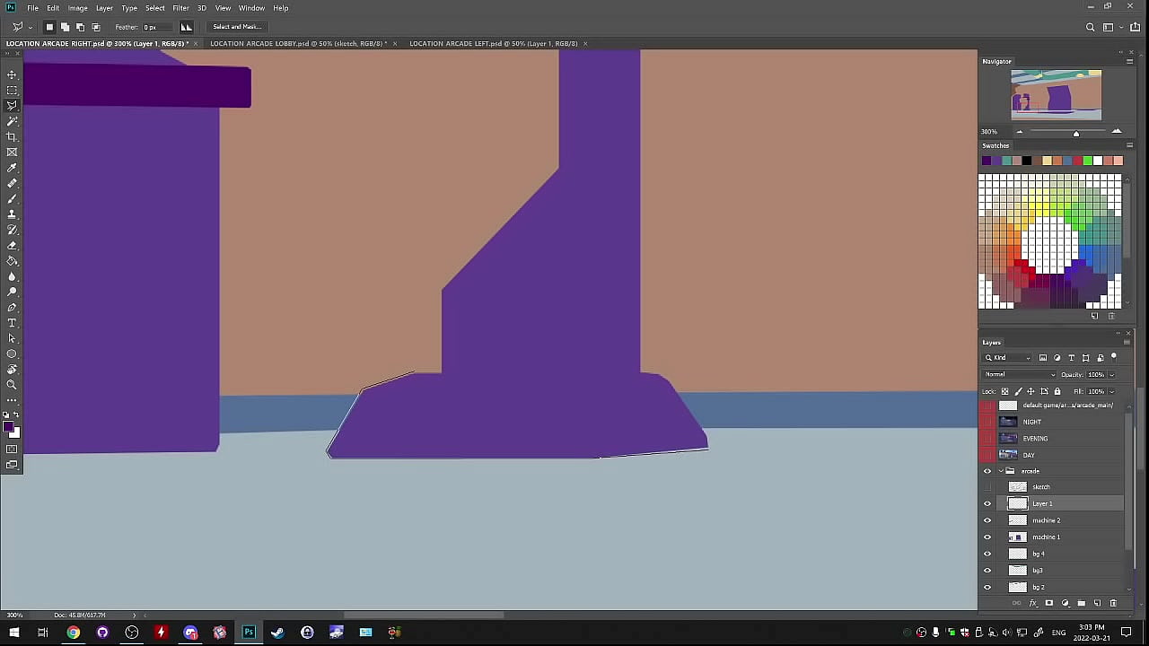
Task: Open the Filter menu
Action: coord(180,8)
